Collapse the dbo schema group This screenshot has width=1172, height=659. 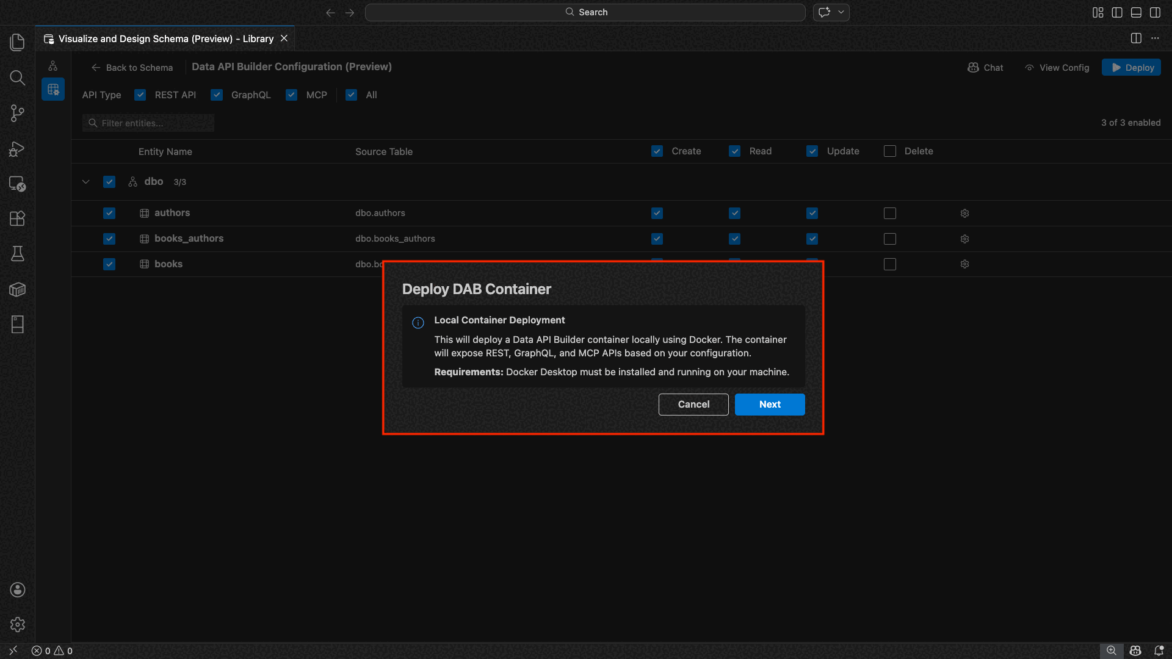coord(86,182)
